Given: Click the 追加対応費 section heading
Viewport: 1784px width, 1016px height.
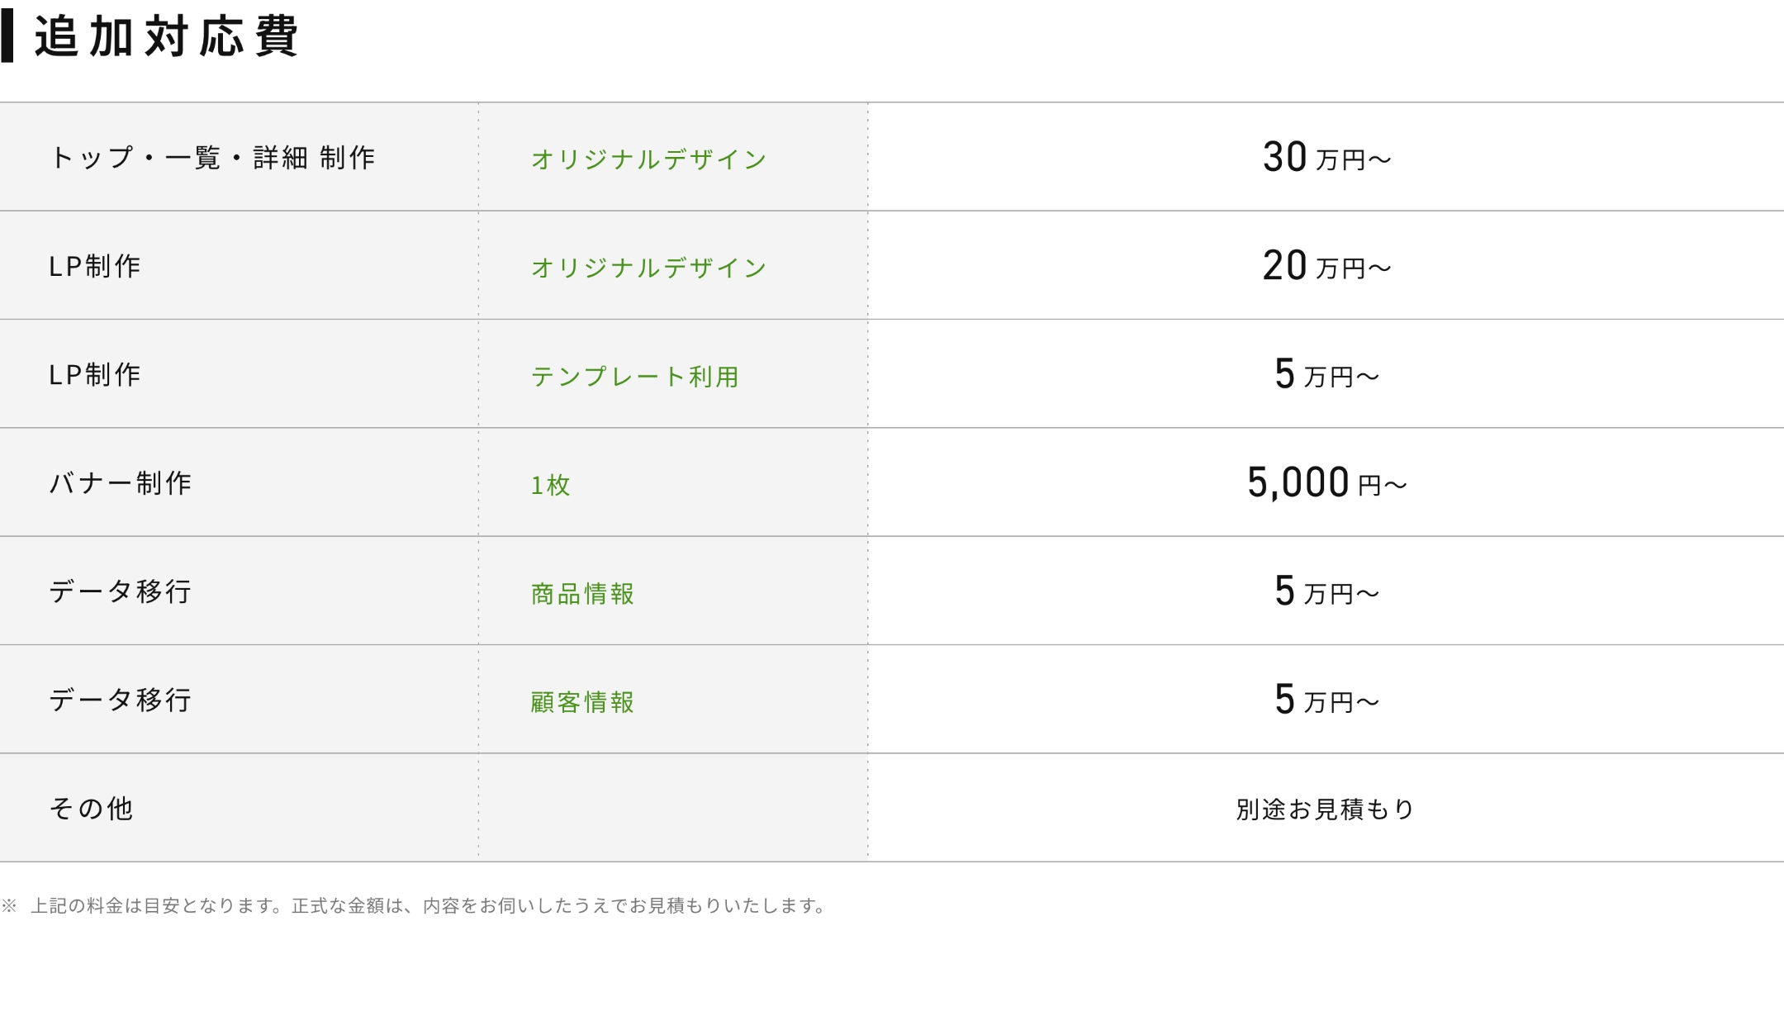Looking at the screenshot, I should pos(165,37).
